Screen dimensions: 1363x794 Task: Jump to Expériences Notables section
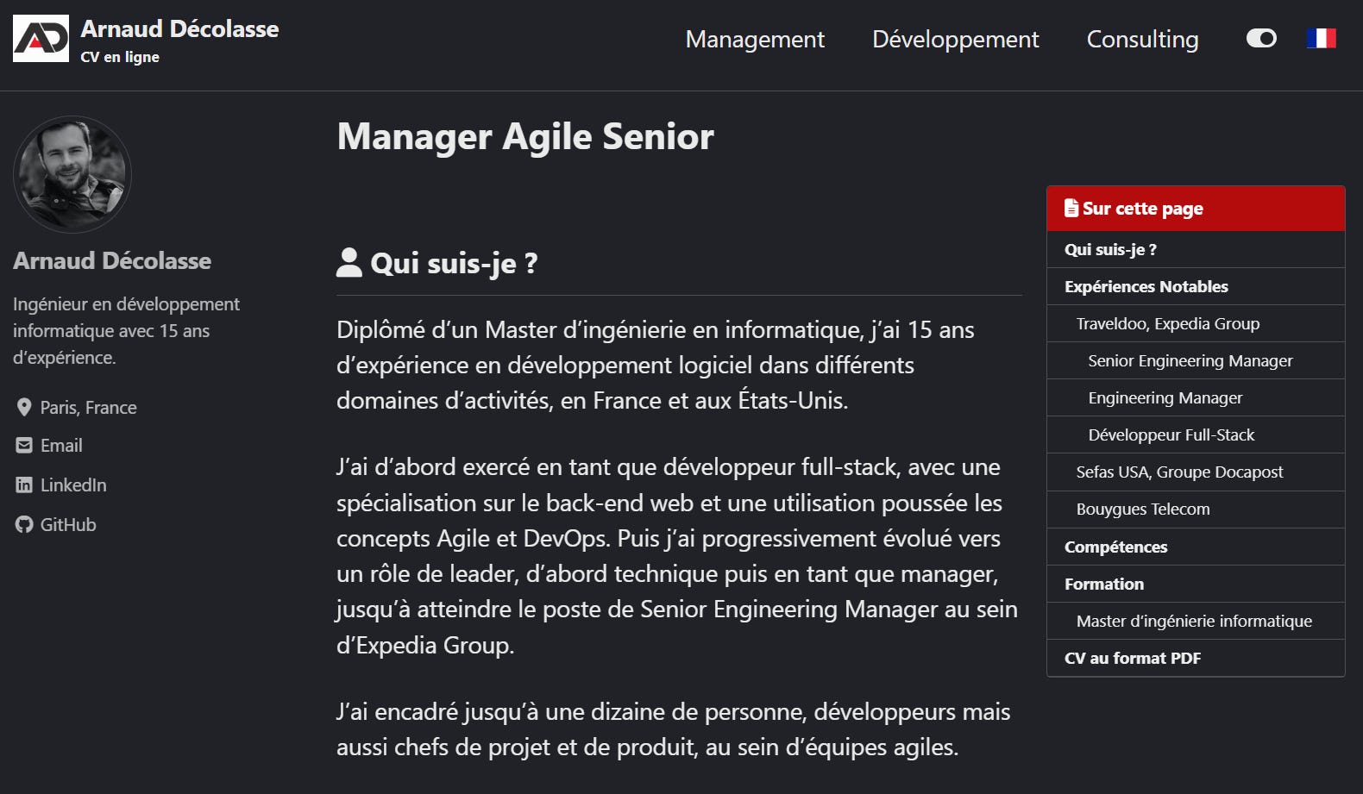tap(1196, 286)
